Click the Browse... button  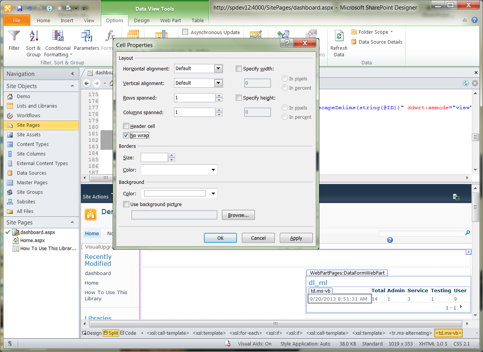pyautogui.click(x=238, y=215)
